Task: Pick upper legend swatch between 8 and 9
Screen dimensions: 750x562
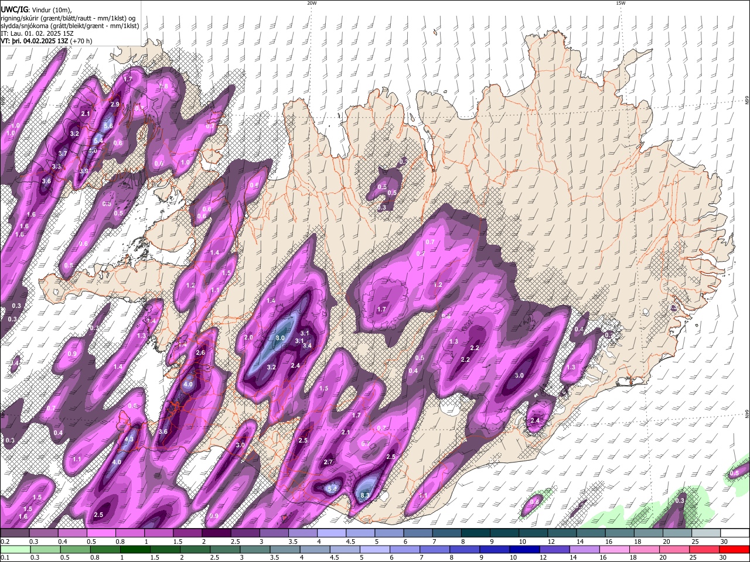Action: point(476,533)
